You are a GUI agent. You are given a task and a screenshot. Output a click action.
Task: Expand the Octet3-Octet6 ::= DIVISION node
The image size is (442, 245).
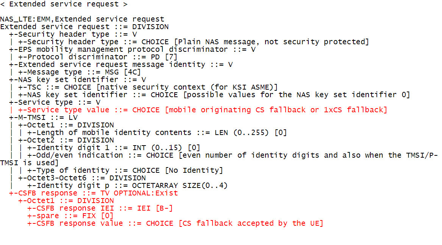point(82,178)
